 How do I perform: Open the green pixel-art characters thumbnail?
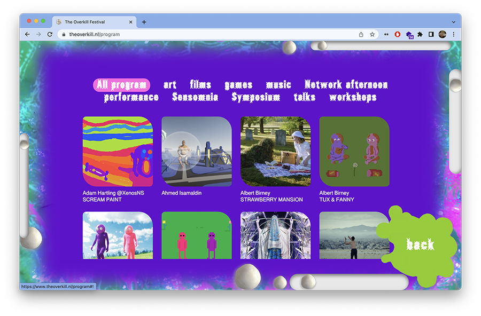pos(197,235)
